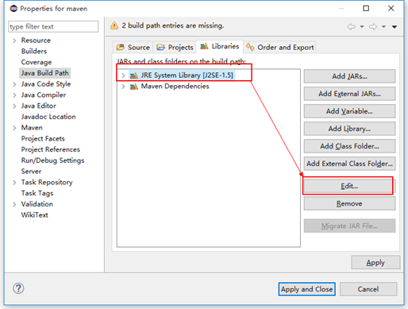The image size is (408, 309).
Task: Click the Eclipse icon in title bar
Action: click(x=13, y=9)
